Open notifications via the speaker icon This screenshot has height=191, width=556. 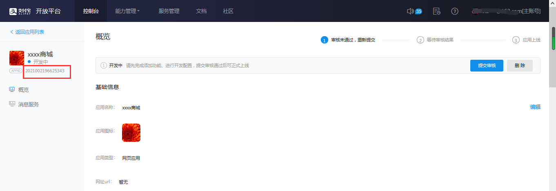pos(411,11)
